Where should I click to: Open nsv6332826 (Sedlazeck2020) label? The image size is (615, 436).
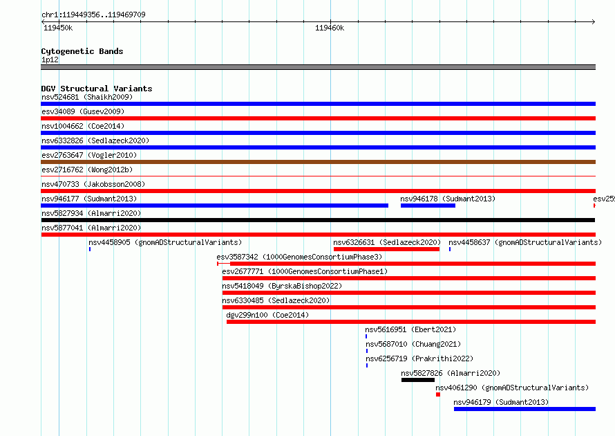coord(95,140)
